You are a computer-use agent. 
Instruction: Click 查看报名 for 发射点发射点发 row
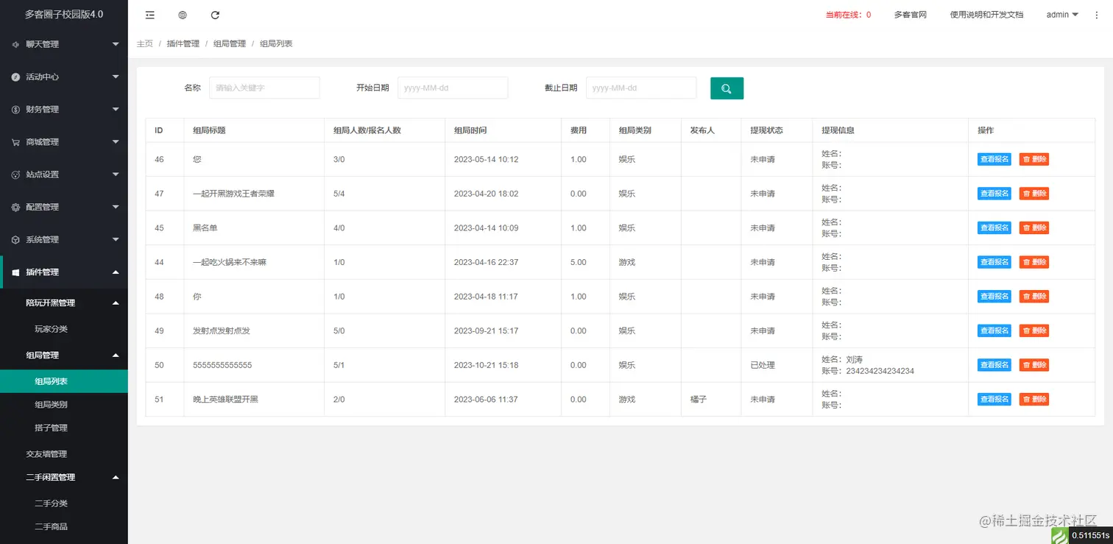(x=994, y=331)
